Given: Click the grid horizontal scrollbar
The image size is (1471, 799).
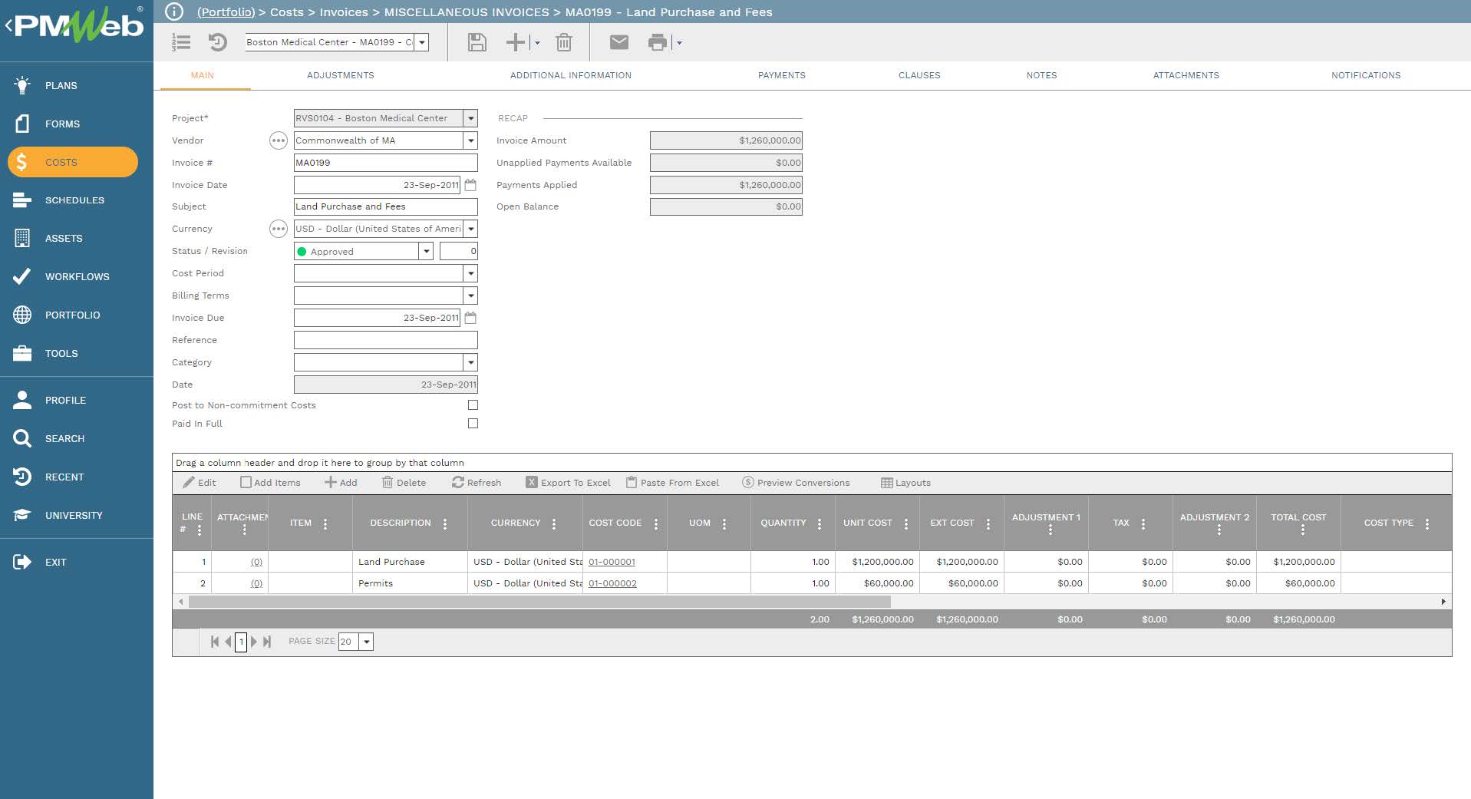Looking at the screenshot, I should click(x=539, y=602).
